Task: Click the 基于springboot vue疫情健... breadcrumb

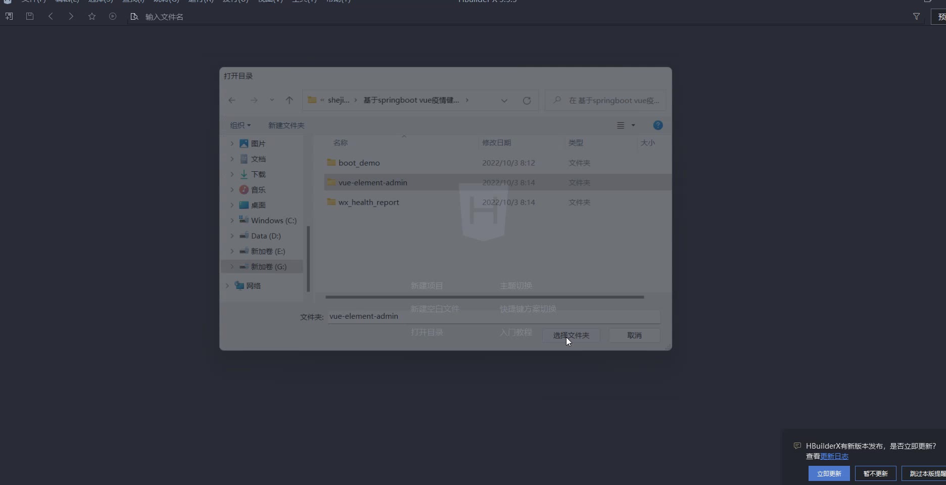Action: point(411,100)
